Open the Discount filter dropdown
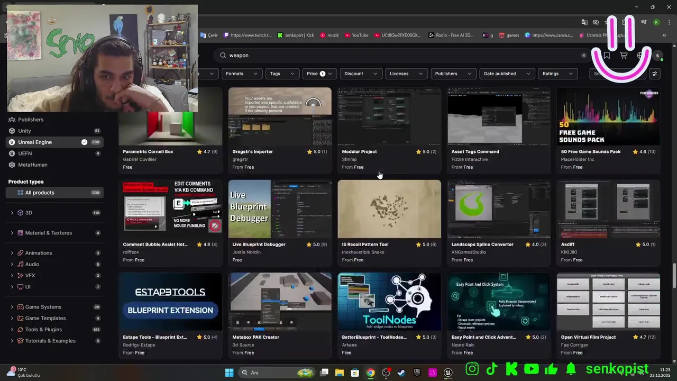Viewport: 677px width, 381px height. (x=361, y=74)
